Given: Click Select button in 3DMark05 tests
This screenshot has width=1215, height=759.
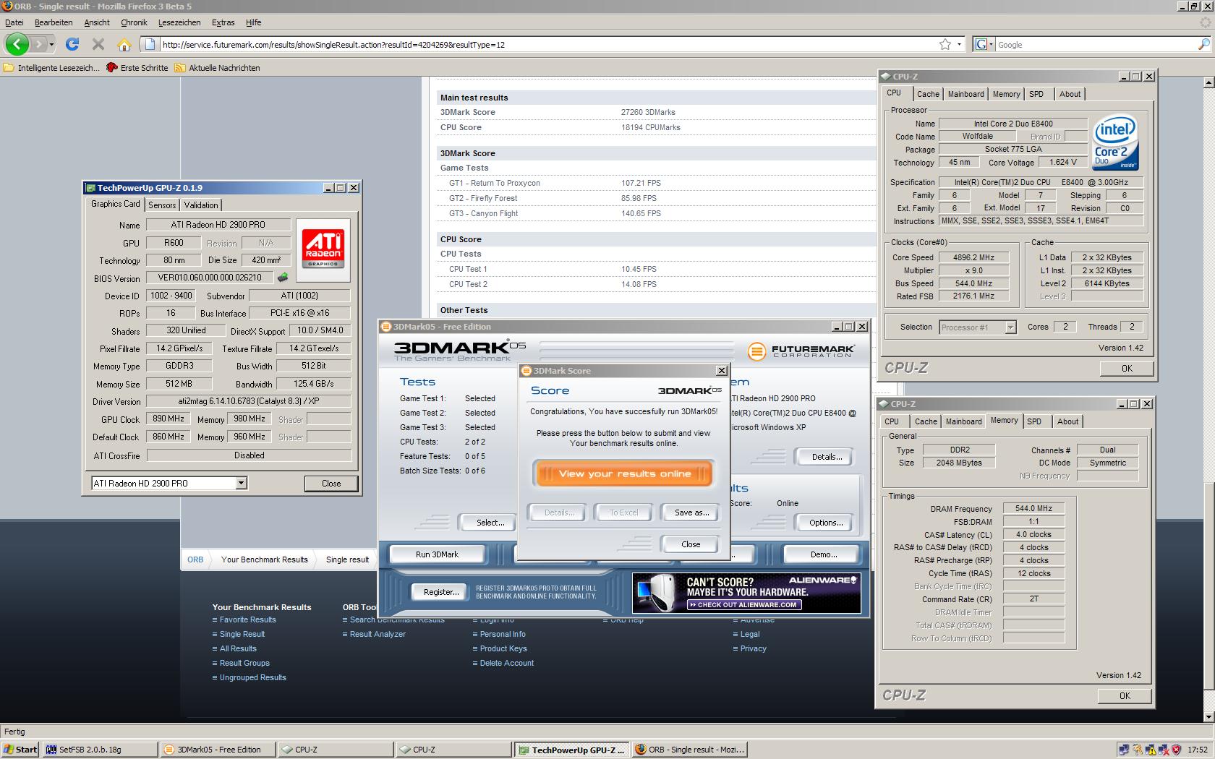Looking at the screenshot, I should pos(490,523).
